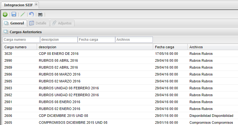Select RUBROS UNIDAD 02 FEBRERO 2016 description
Screen dimensions: 238x125
tap(69, 95)
